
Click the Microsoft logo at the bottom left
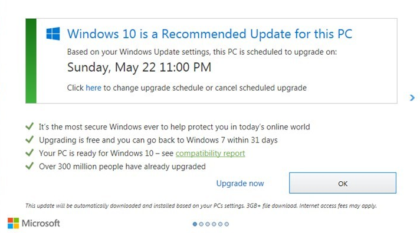pos(34,223)
